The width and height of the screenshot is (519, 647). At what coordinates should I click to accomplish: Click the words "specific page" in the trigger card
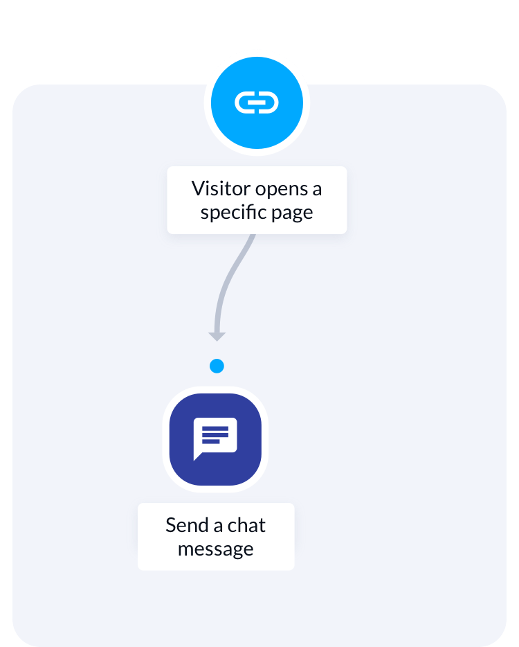pyautogui.click(x=257, y=213)
